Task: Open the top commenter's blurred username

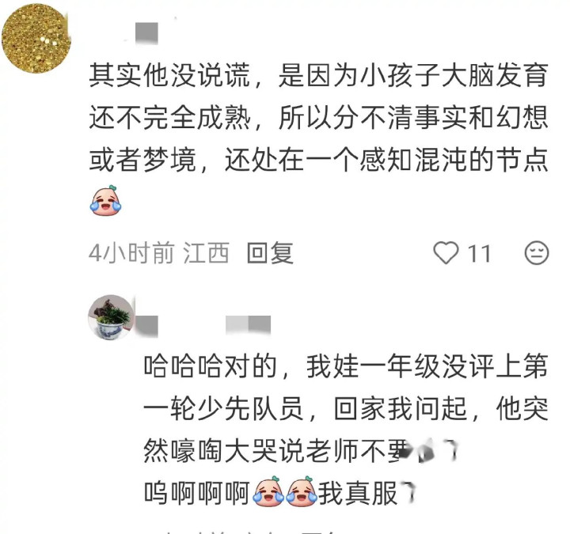Action: (x=146, y=33)
